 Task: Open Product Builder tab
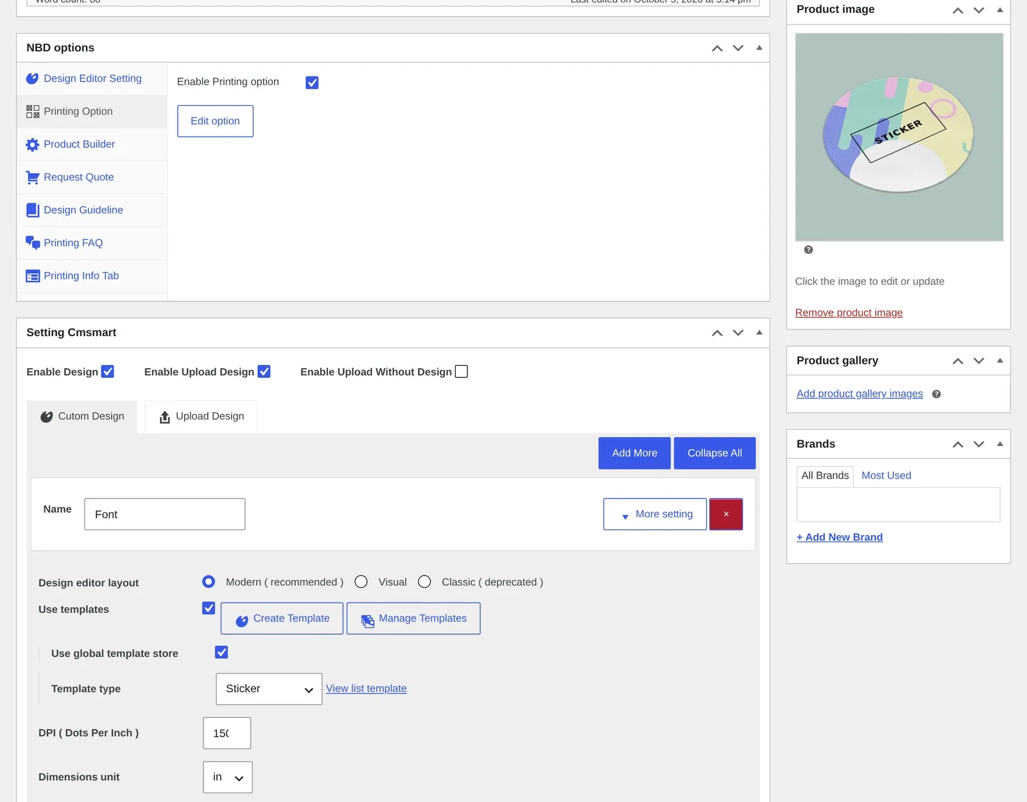(x=92, y=144)
